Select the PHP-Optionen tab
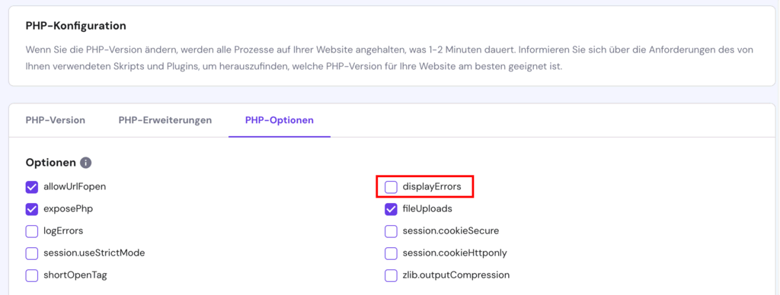Image resolution: width=780 pixels, height=295 pixels. [280, 120]
